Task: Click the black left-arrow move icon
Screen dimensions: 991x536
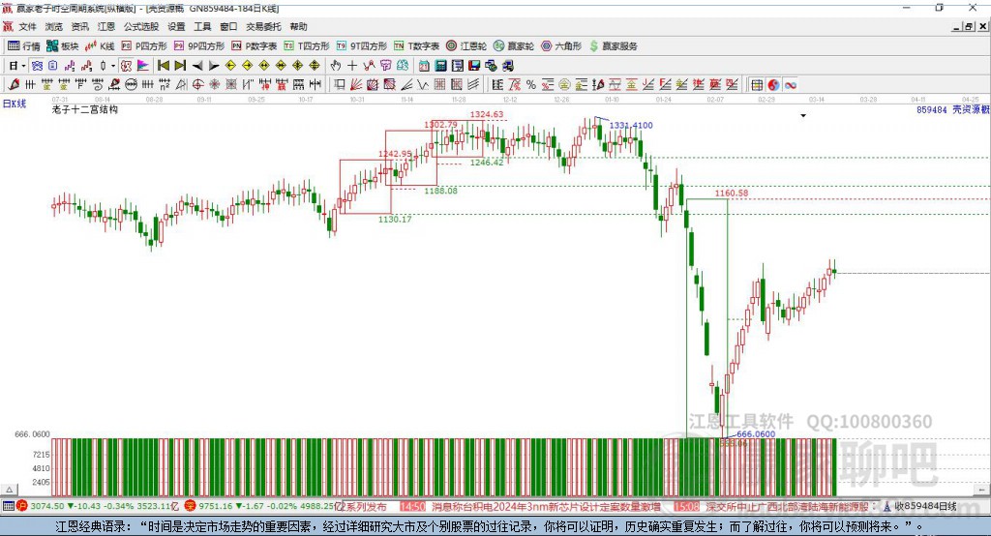Action: pyautogui.click(x=197, y=66)
